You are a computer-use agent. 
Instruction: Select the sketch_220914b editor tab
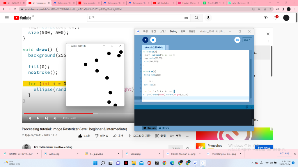(154, 47)
